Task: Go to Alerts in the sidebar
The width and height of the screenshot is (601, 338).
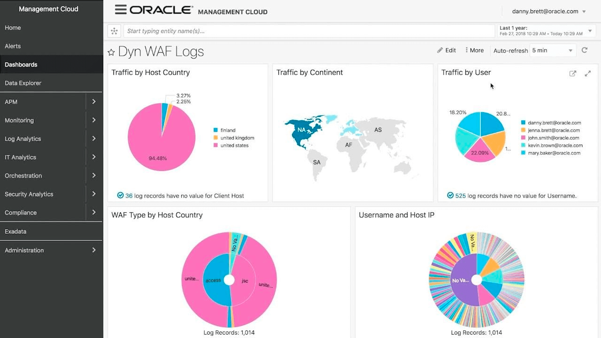Action: [13, 46]
